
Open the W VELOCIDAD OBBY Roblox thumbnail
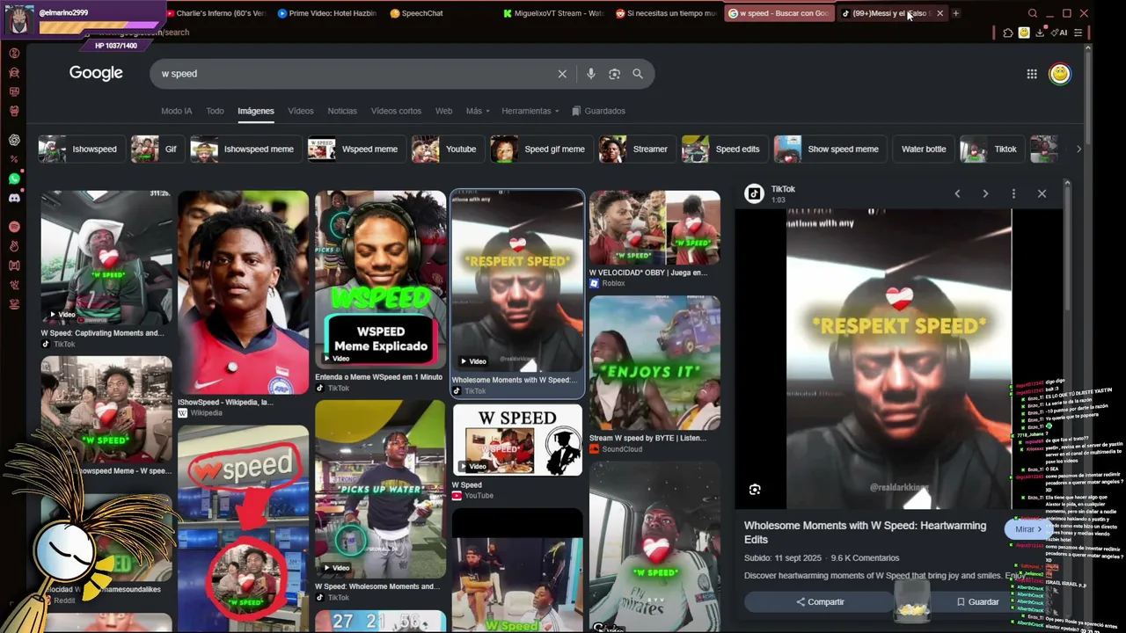654,228
